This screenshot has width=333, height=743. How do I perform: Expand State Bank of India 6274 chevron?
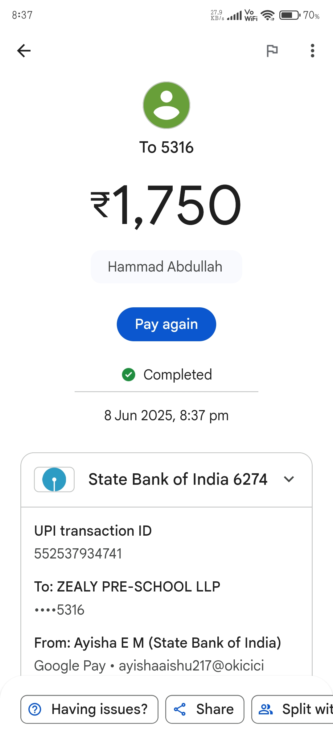tap(289, 479)
